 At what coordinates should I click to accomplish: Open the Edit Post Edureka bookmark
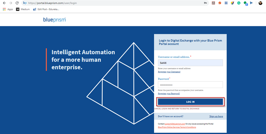tap(46, 9)
